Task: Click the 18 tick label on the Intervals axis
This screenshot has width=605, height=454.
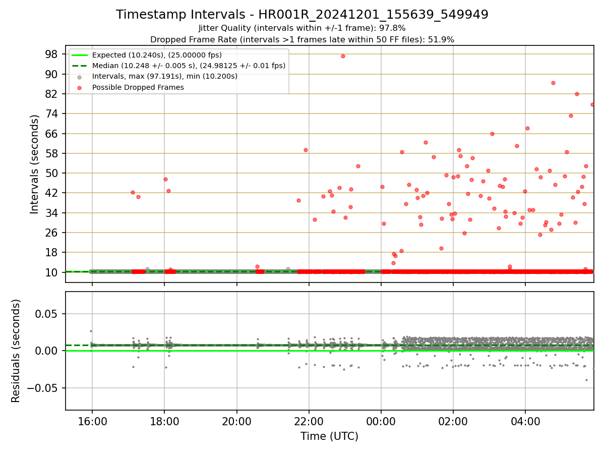Action: 52,252
